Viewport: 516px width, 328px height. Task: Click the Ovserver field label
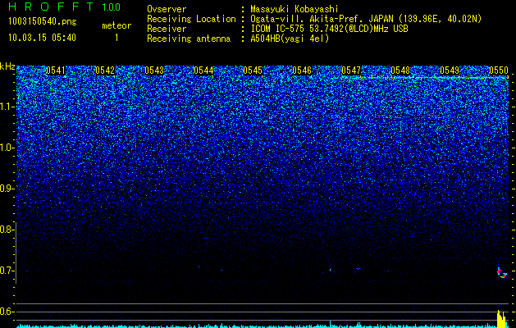(167, 9)
